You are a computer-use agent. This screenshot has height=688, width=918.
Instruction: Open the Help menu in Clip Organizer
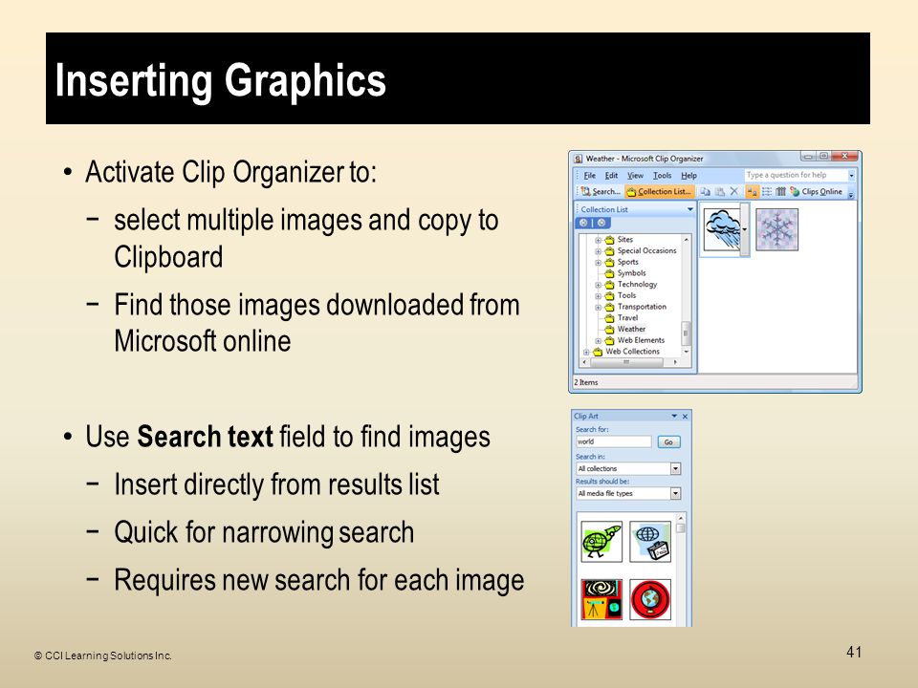coord(688,176)
